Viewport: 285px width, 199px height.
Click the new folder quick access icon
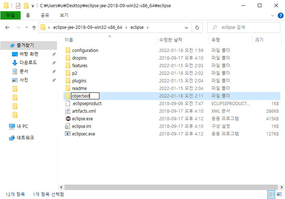26,6
